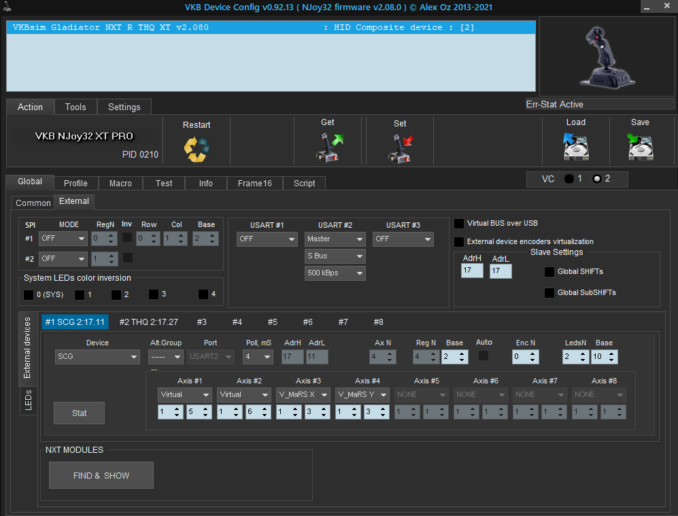The image size is (678, 516).
Task: Open the Device SCG dropdown
Action: point(97,357)
